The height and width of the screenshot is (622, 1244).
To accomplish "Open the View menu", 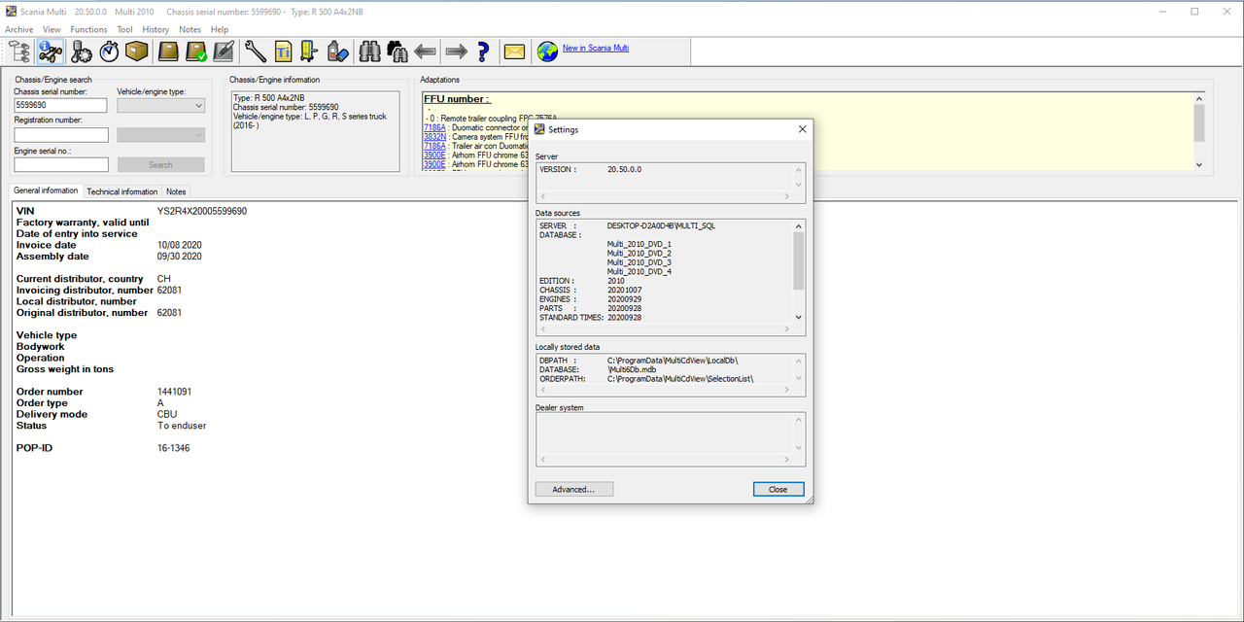I will pos(52,29).
